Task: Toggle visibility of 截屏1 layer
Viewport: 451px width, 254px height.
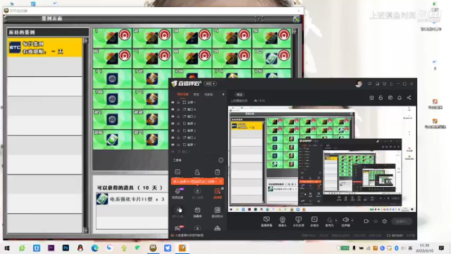Action: [x=173, y=144]
